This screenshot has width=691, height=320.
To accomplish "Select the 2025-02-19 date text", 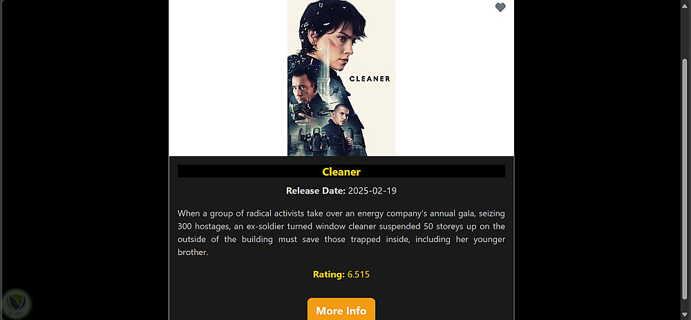I will [x=372, y=191].
